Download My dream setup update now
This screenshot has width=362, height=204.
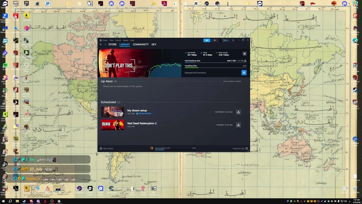(238, 112)
